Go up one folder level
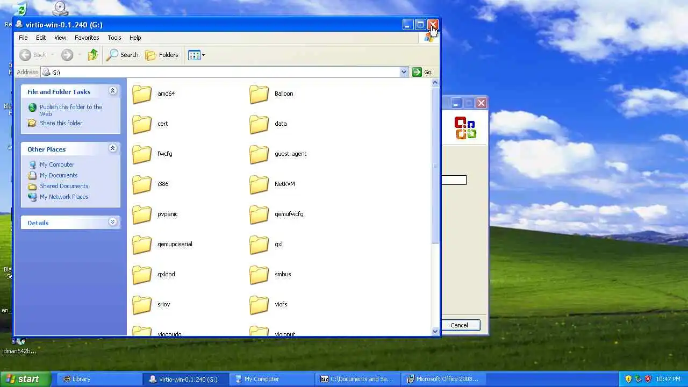 tap(93, 55)
